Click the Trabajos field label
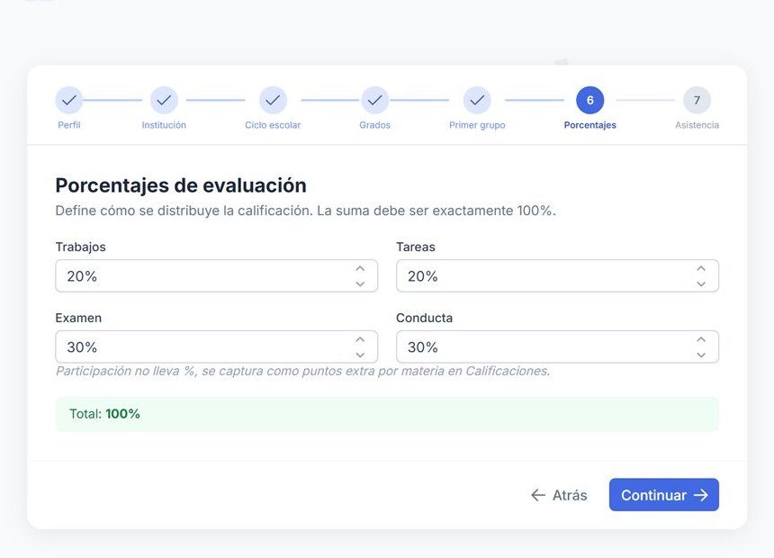 point(80,247)
